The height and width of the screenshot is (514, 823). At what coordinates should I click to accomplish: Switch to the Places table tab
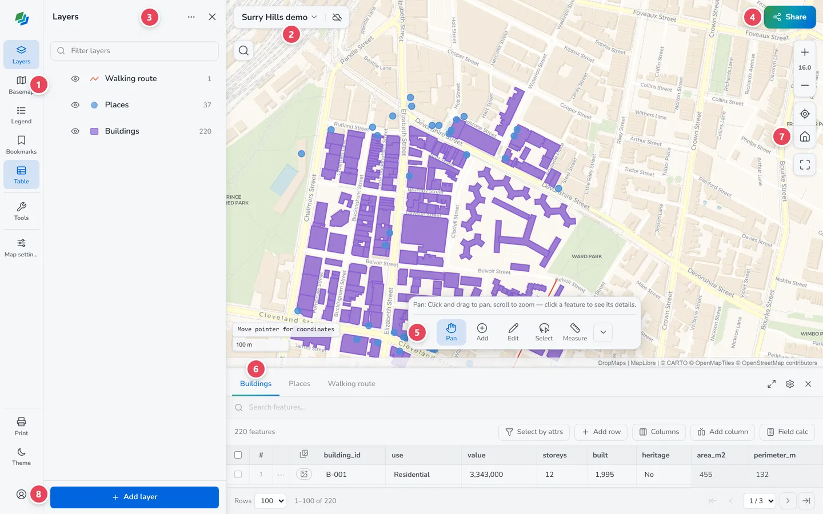pyautogui.click(x=299, y=384)
